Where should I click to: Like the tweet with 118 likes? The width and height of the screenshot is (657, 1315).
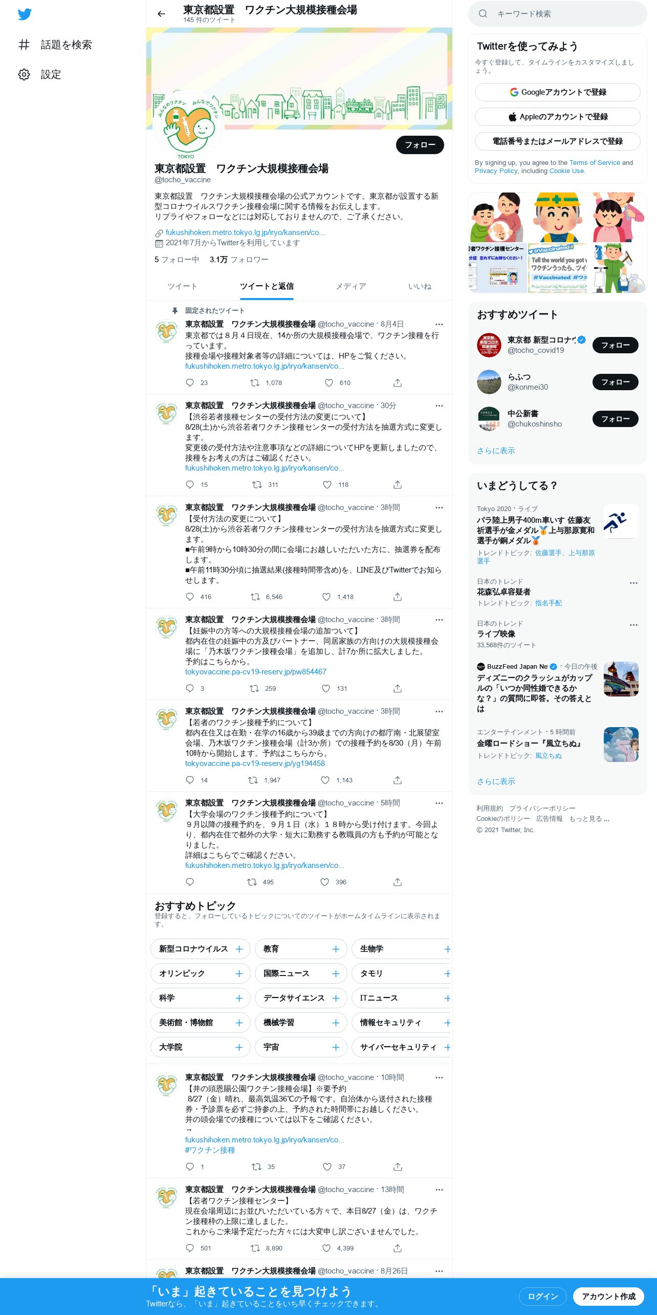click(327, 484)
